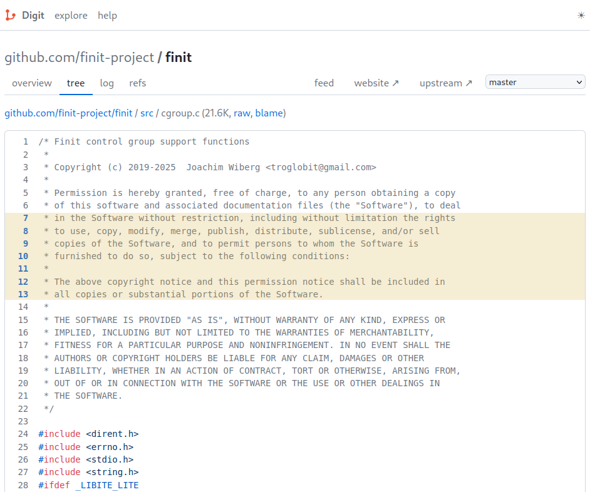This screenshot has width=590, height=492.
Task: Click line number 26
Action: [23, 459]
